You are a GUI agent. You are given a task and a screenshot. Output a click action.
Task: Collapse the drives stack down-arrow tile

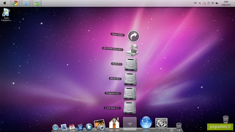coord(130,123)
